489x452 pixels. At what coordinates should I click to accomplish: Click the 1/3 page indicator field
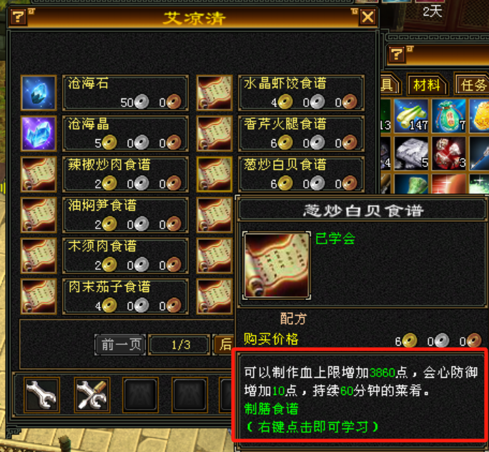(x=179, y=345)
